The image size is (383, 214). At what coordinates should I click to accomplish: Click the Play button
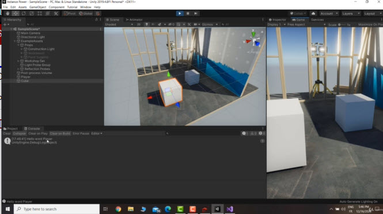pyautogui.click(x=180, y=14)
